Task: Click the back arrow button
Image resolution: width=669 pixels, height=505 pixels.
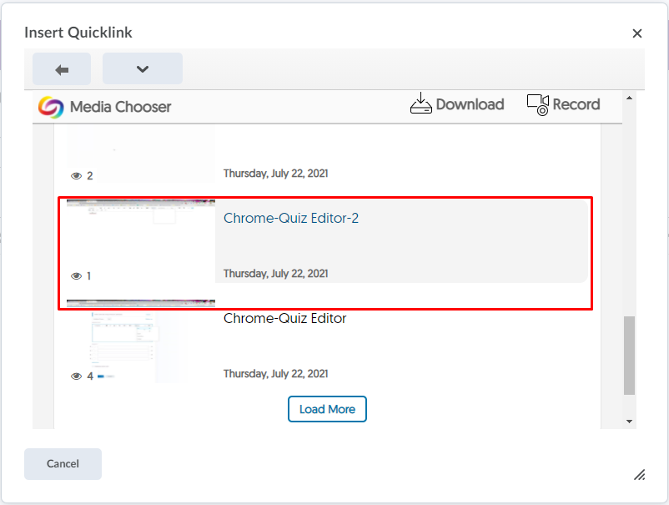Action: coord(62,69)
